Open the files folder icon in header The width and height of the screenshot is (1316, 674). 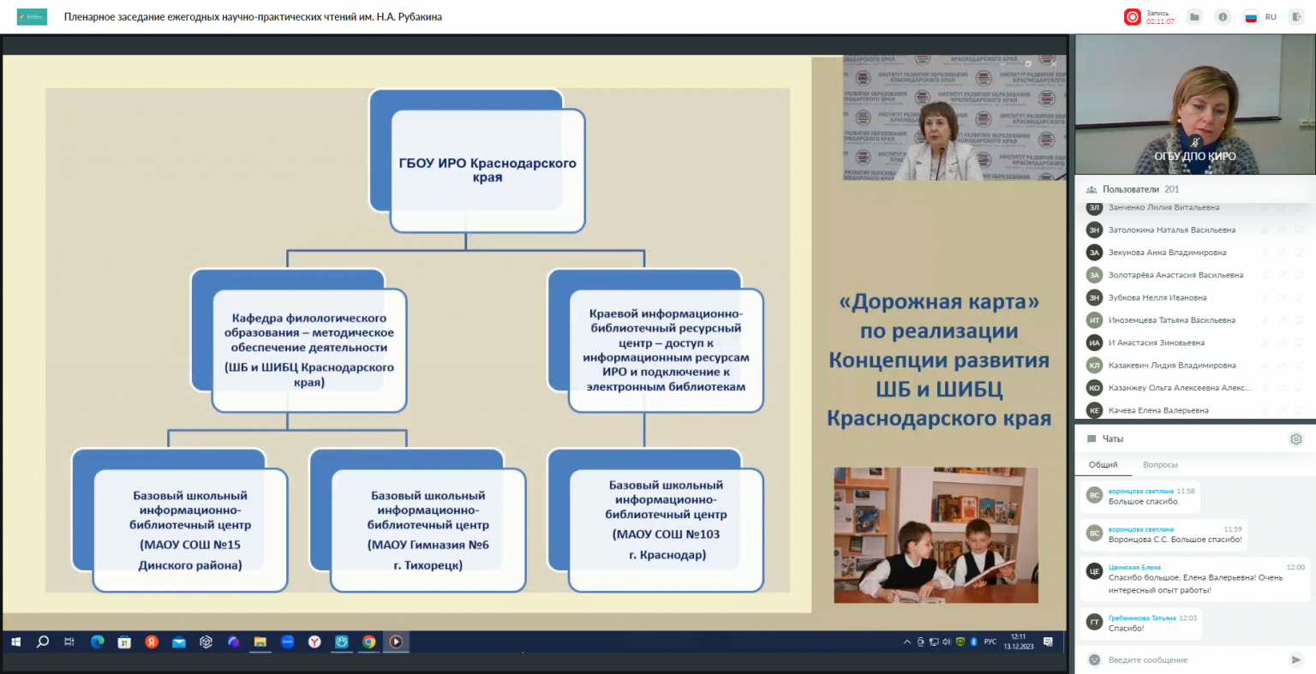(x=1195, y=17)
